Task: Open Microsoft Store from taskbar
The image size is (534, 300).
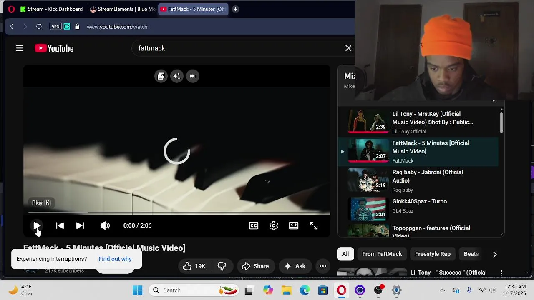Action: pyautogui.click(x=323, y=290)
